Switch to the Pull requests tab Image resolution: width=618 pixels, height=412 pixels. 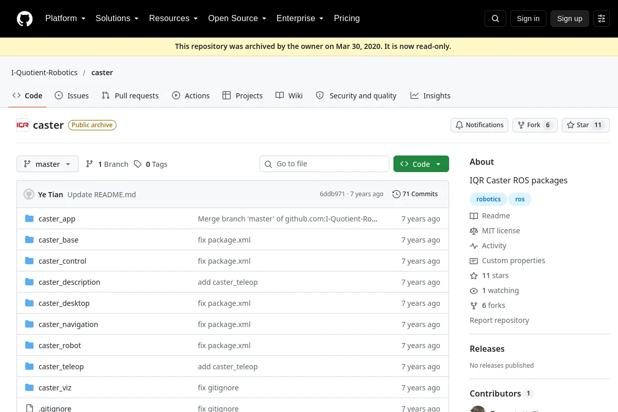click(130, 96)
